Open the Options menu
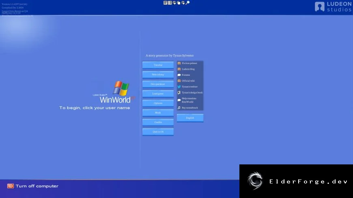 158,103
